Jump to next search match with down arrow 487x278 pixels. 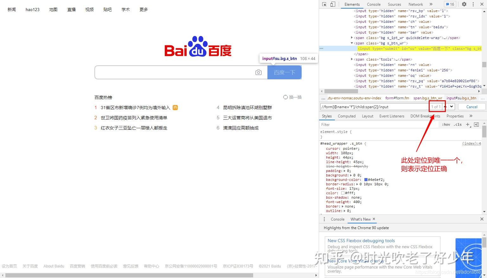pos(452,107)
